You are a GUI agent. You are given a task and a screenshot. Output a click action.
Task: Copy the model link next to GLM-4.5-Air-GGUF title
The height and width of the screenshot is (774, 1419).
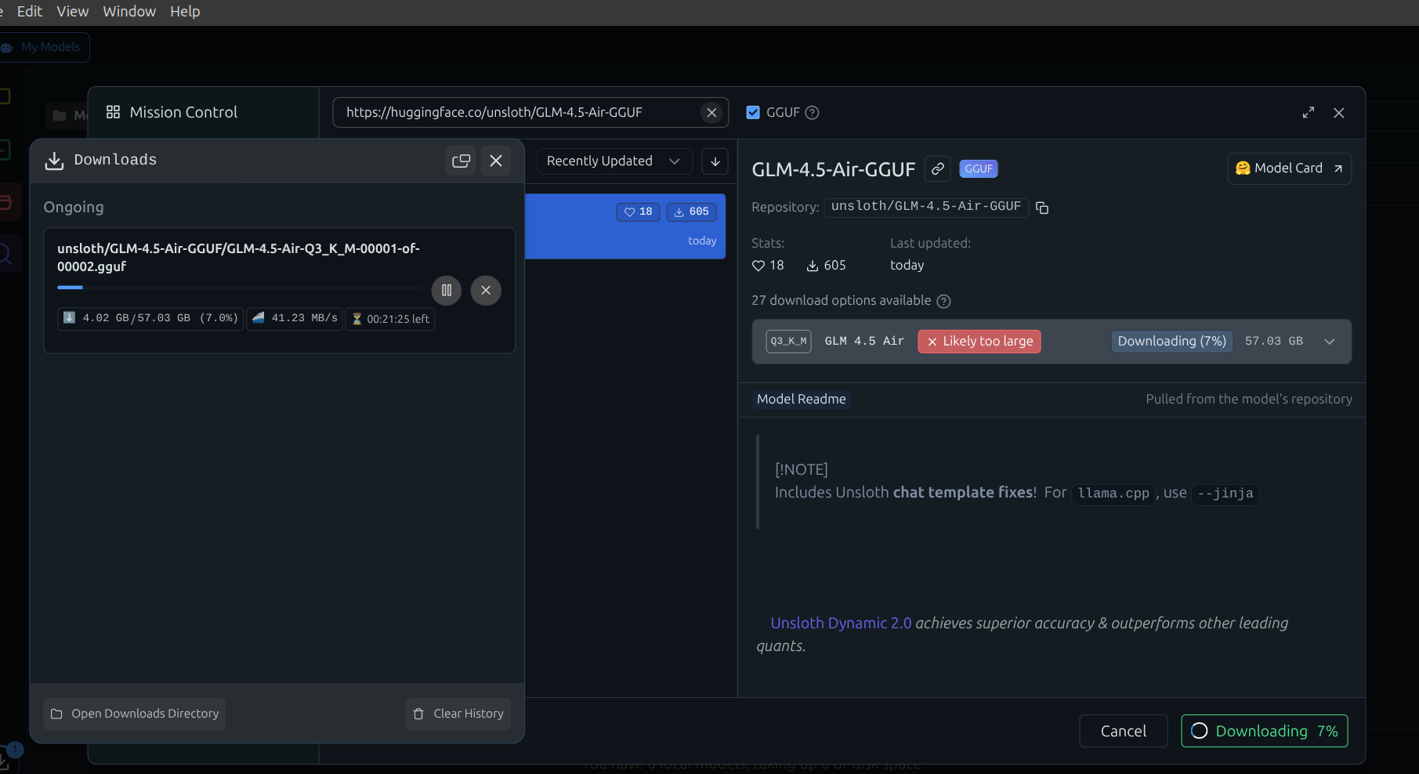[x=938, y=169]
